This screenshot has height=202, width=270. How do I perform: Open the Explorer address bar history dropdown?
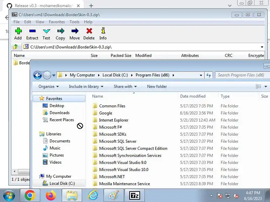point(201,75)
